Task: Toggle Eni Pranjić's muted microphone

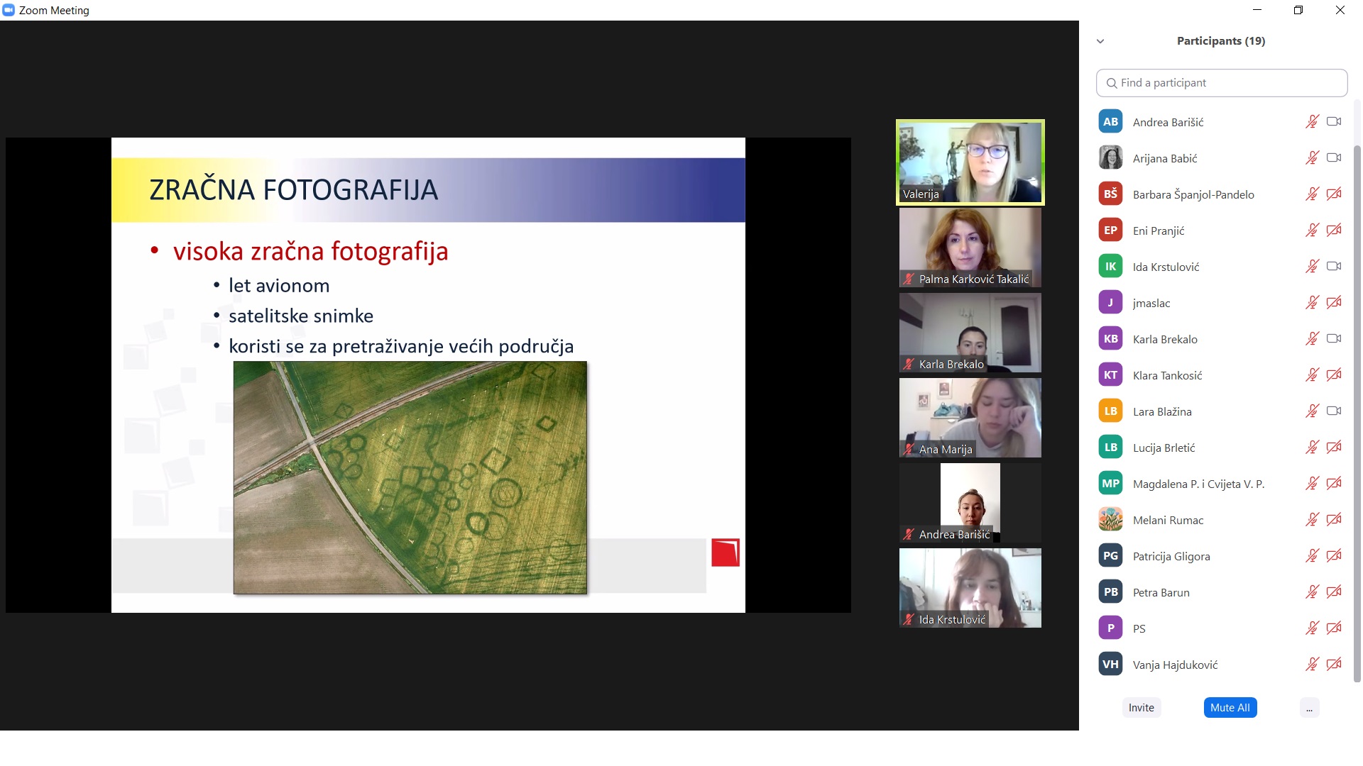Action: click(x=1312, y=231)
